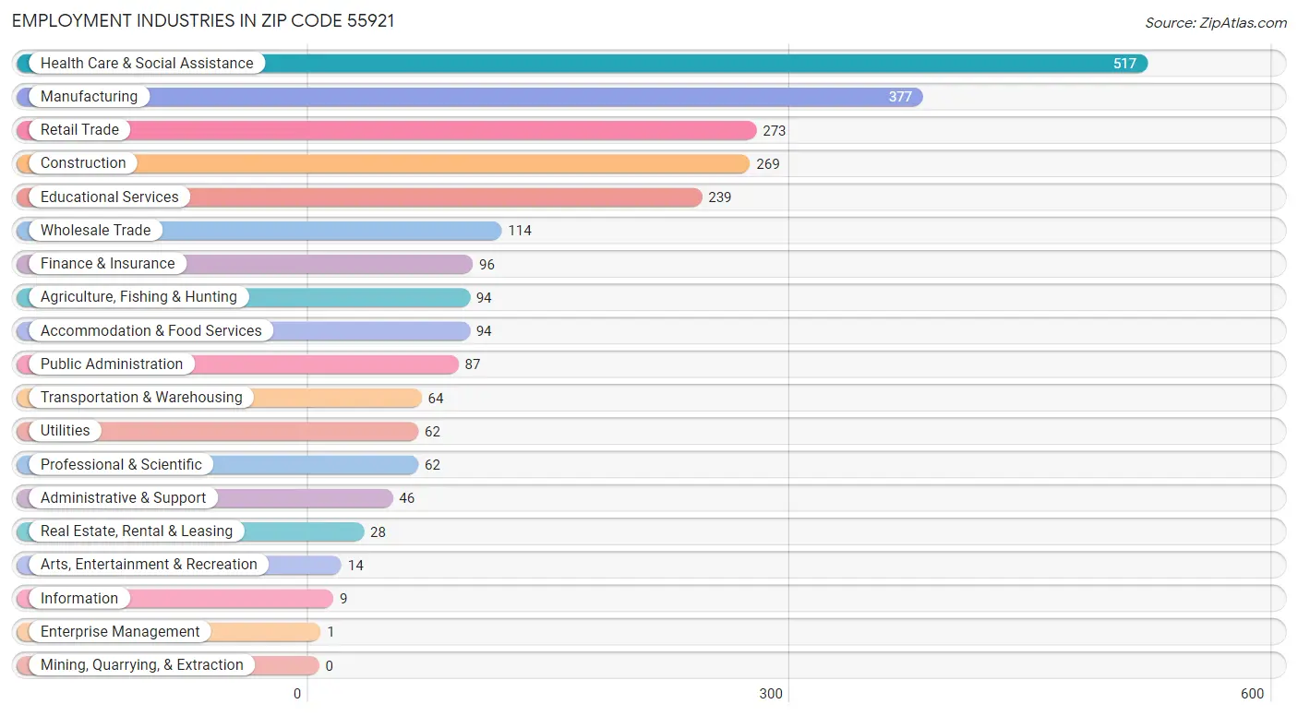Click the 517 value on Health Care bar
The height and width of the screenshot is (716, 1298).
[x=1124, y=64]
